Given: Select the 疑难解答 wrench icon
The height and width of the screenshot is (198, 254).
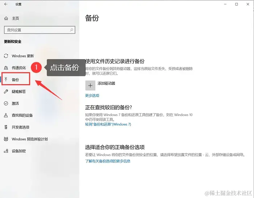Looking at the screenshot, I should coord(6,91).
